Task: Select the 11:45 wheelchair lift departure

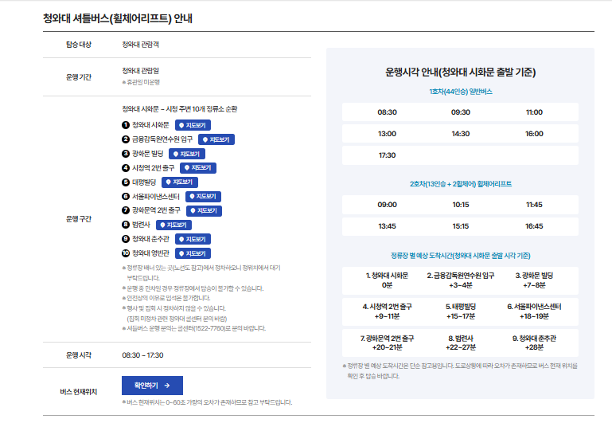Action: 534,205
